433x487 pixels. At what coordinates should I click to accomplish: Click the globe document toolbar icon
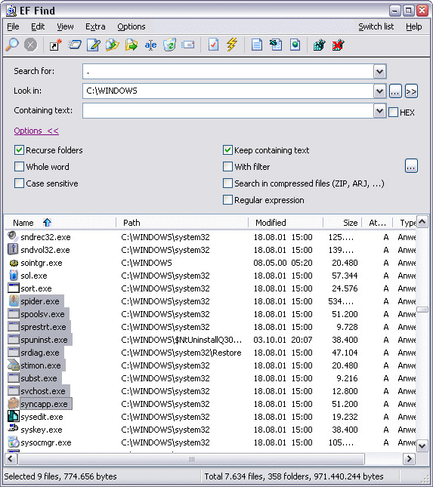295,45
